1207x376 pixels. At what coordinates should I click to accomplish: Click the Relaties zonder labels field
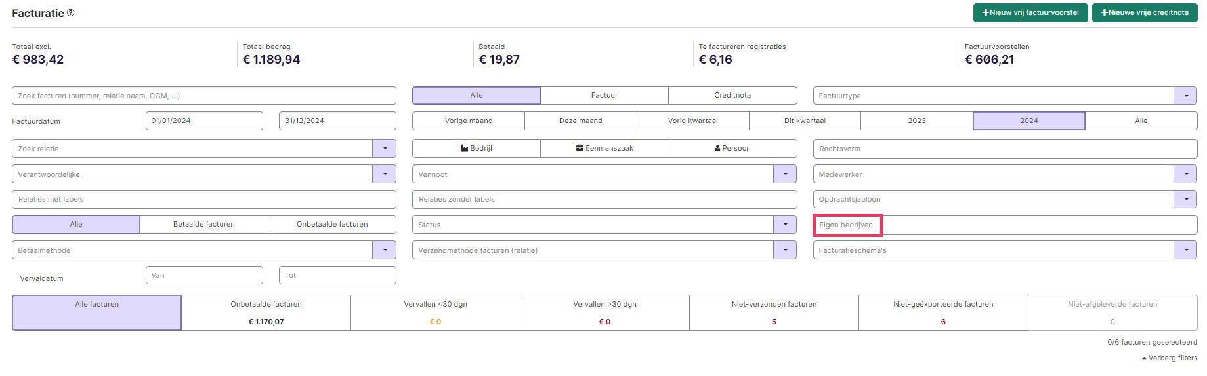pyautogui.click(x=604, y=199)
